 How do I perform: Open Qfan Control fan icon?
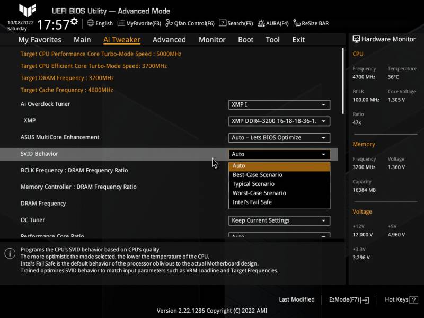169,23
